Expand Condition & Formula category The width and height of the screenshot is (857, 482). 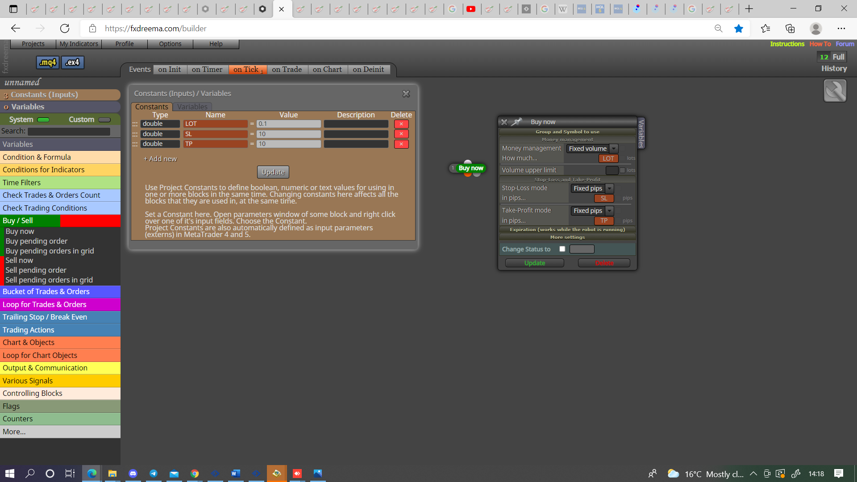tap(60, 157)
